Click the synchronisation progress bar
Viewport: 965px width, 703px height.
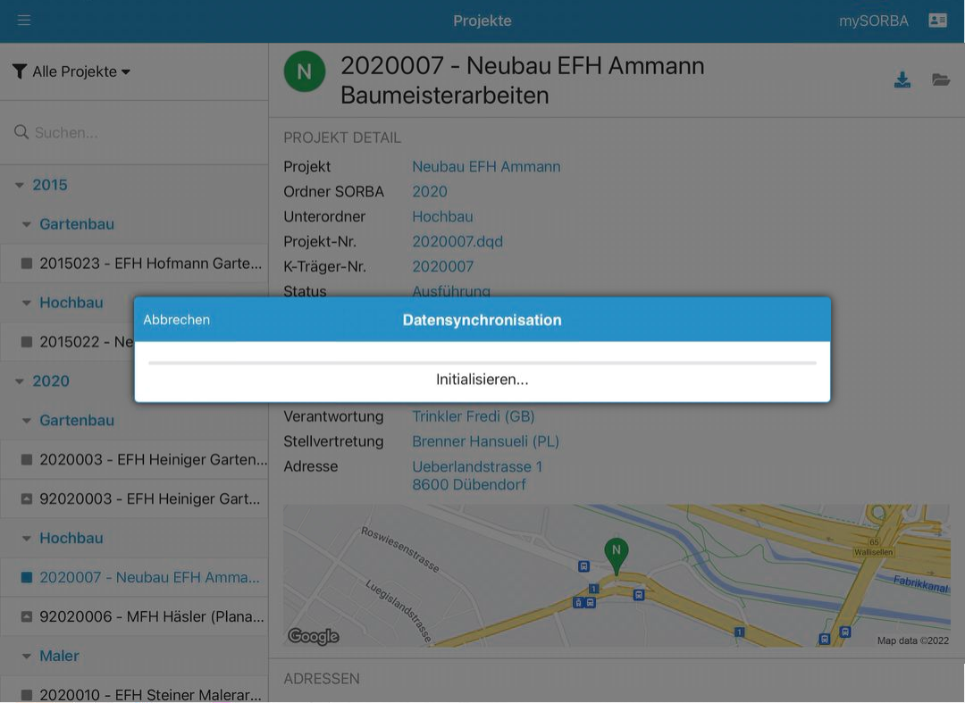(482, 363)
